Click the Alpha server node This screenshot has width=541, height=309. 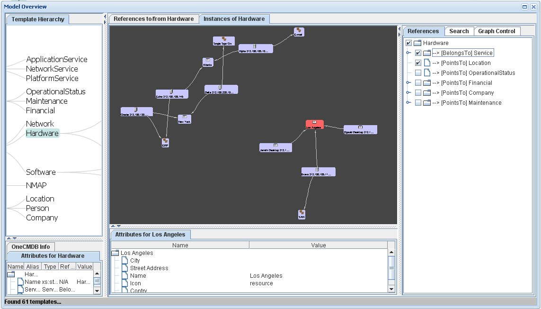pos(256,49)
